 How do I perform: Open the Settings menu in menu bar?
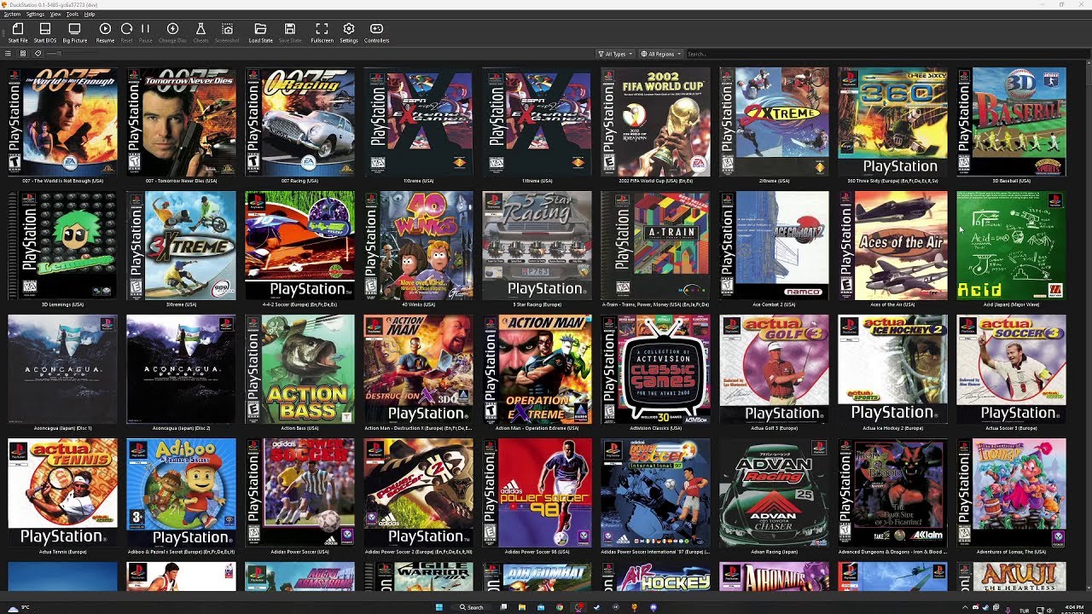[x=35, y=14]
